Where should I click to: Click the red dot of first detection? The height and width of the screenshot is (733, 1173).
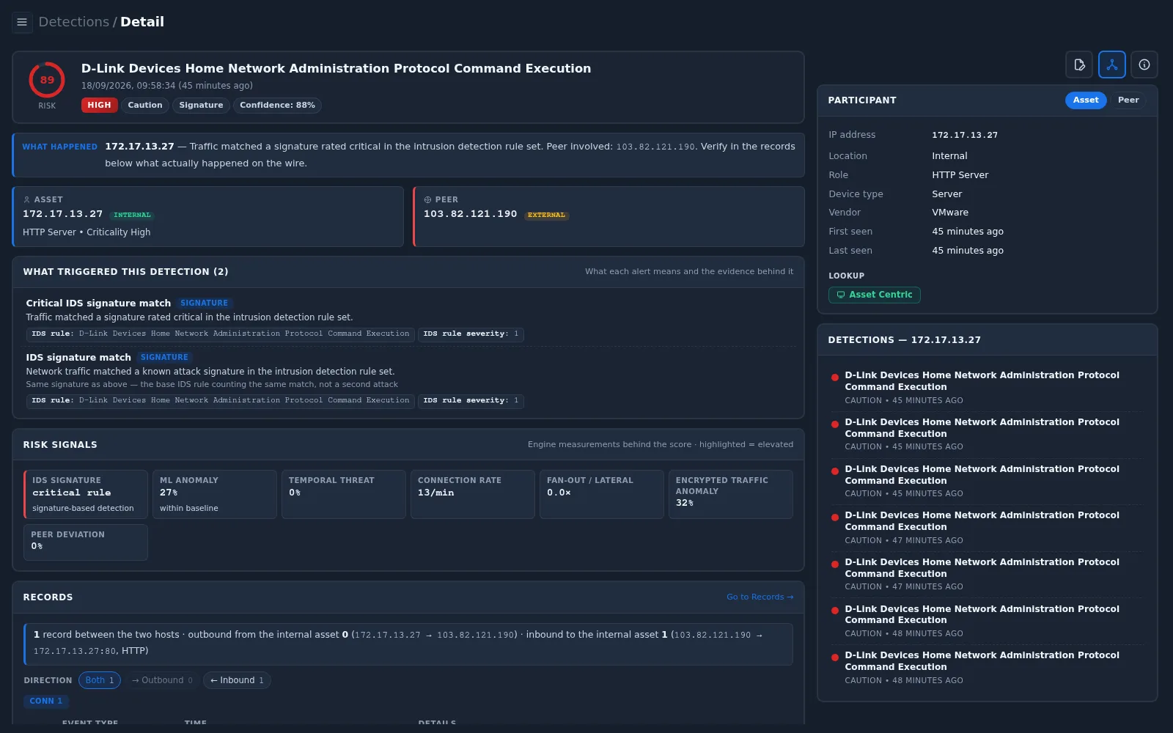(834, 377)
